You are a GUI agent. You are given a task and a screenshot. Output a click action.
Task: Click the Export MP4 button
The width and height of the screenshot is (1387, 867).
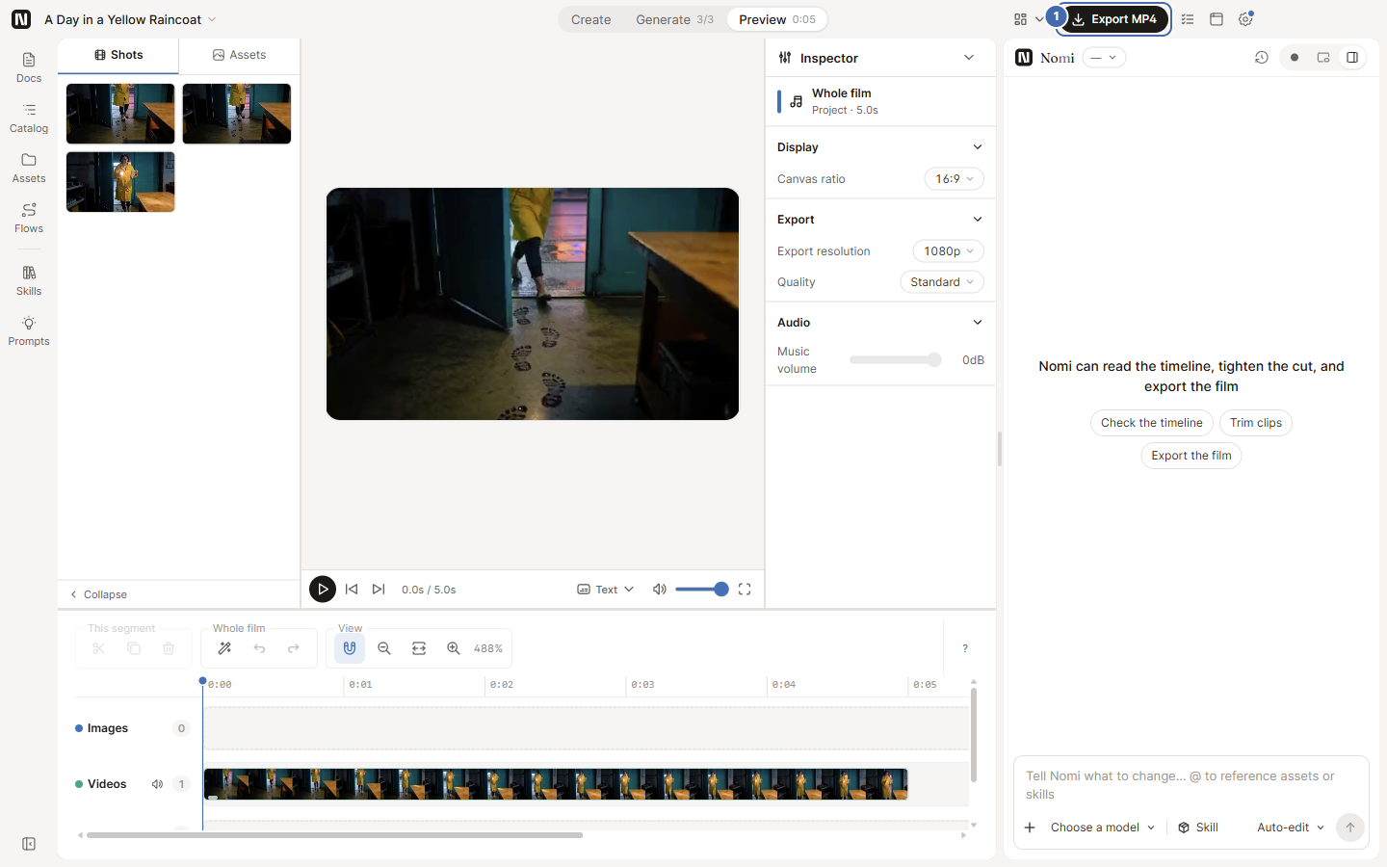1114,19
